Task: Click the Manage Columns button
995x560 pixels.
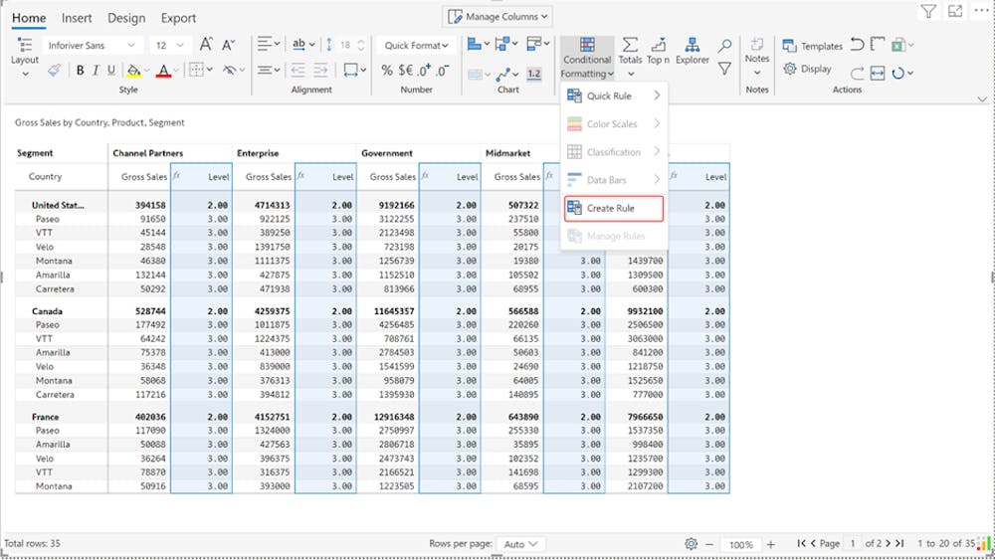Action: [497, 17]
